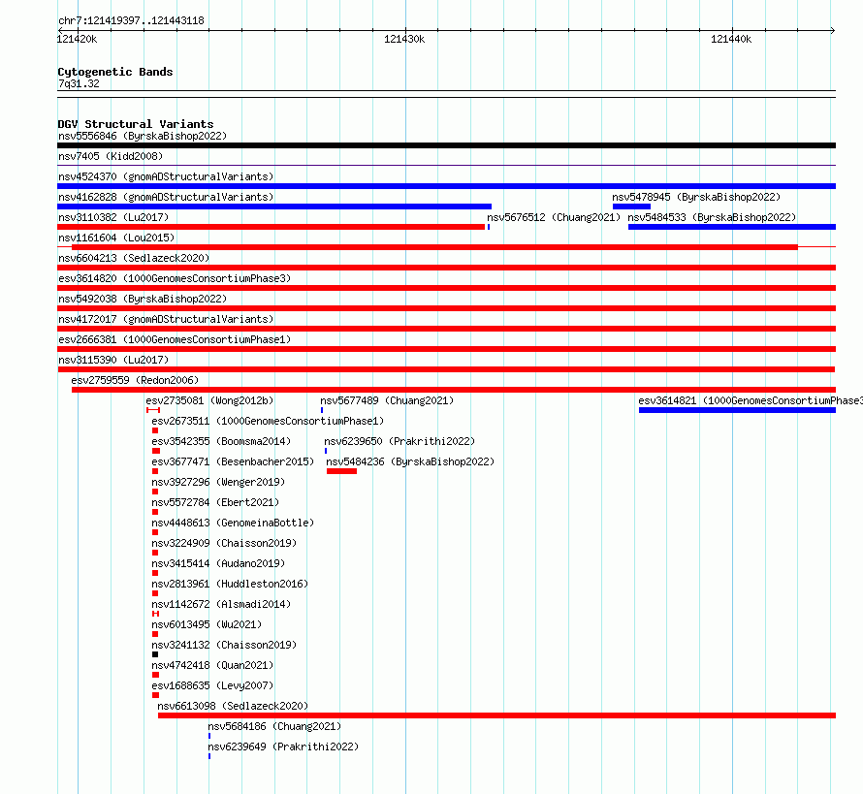Click nsv3115390 (Lu2017) label
Viewport: 863px width, 794px height.
tap(113, 360)
